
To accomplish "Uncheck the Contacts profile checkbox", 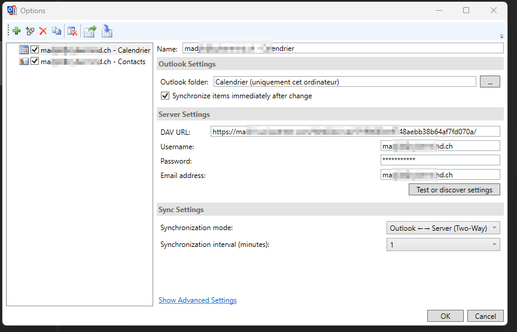I will 35,61.
